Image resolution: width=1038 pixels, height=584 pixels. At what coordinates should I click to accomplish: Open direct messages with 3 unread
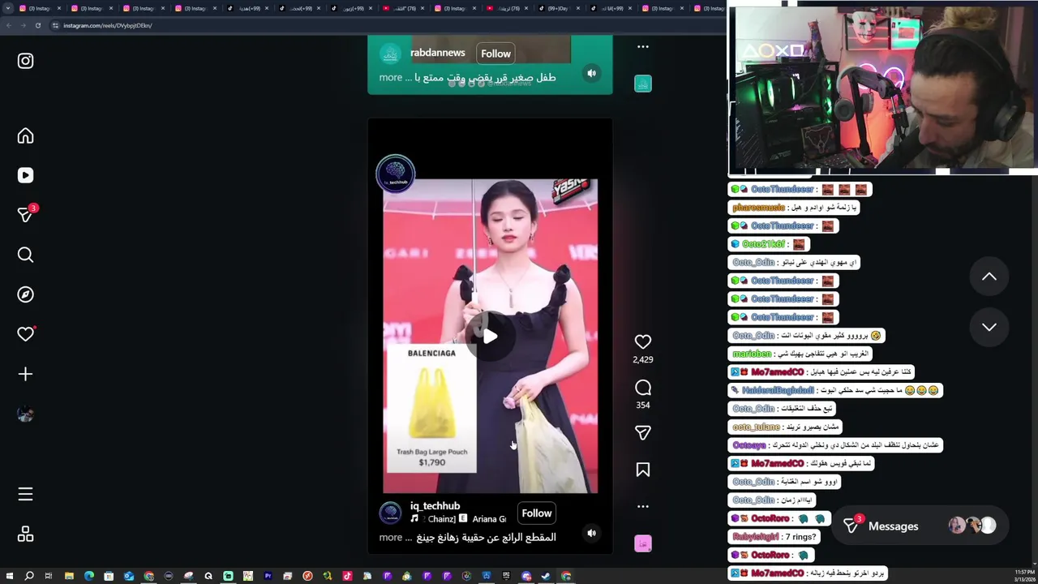(26, 214)
